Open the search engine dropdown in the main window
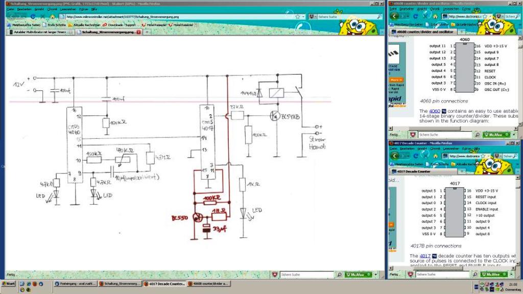 pyautogui.click(x=315, y=16)
